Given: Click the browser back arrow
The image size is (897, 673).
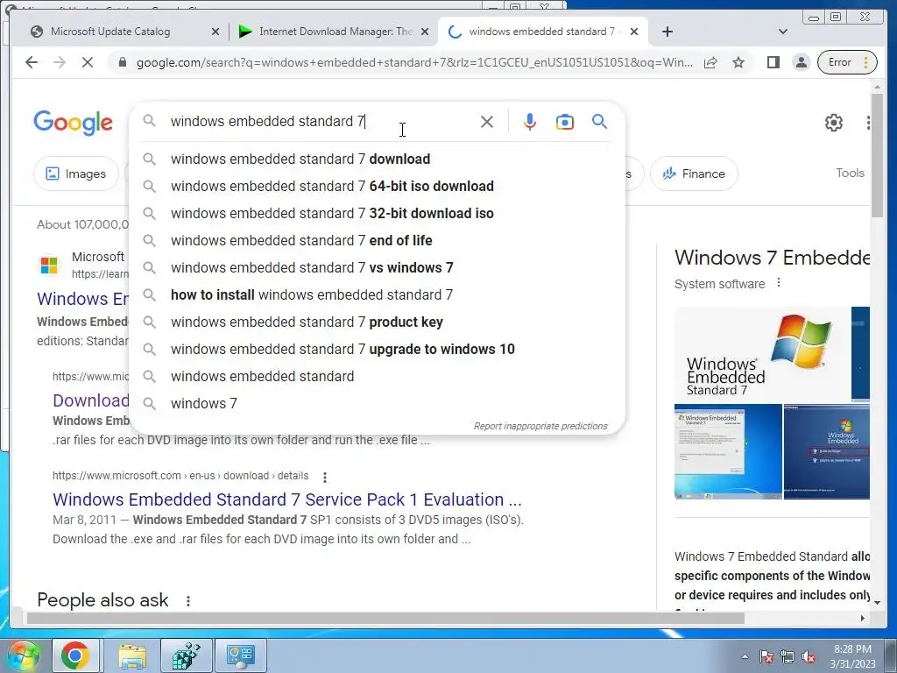Looking at the screenshot, I should 32,62.
